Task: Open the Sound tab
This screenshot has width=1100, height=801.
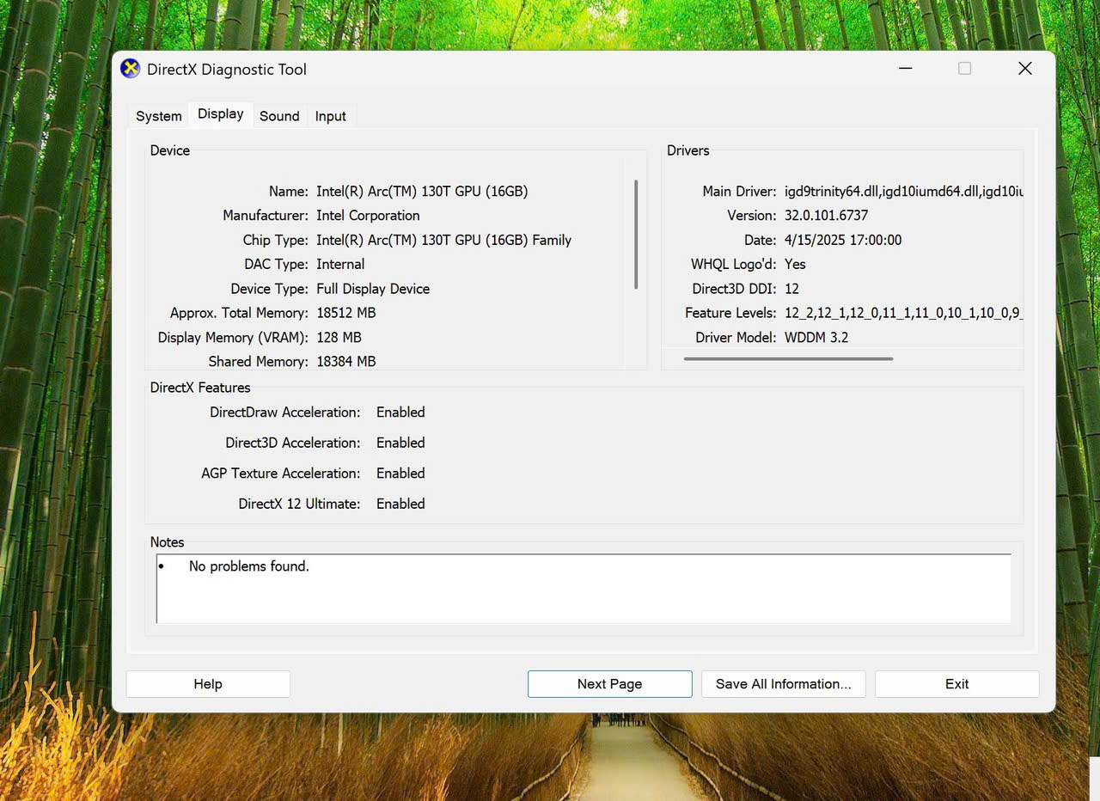Action: (x=279, y=116)
